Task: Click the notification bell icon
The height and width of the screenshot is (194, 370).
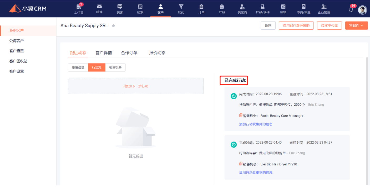Action: 351,9
